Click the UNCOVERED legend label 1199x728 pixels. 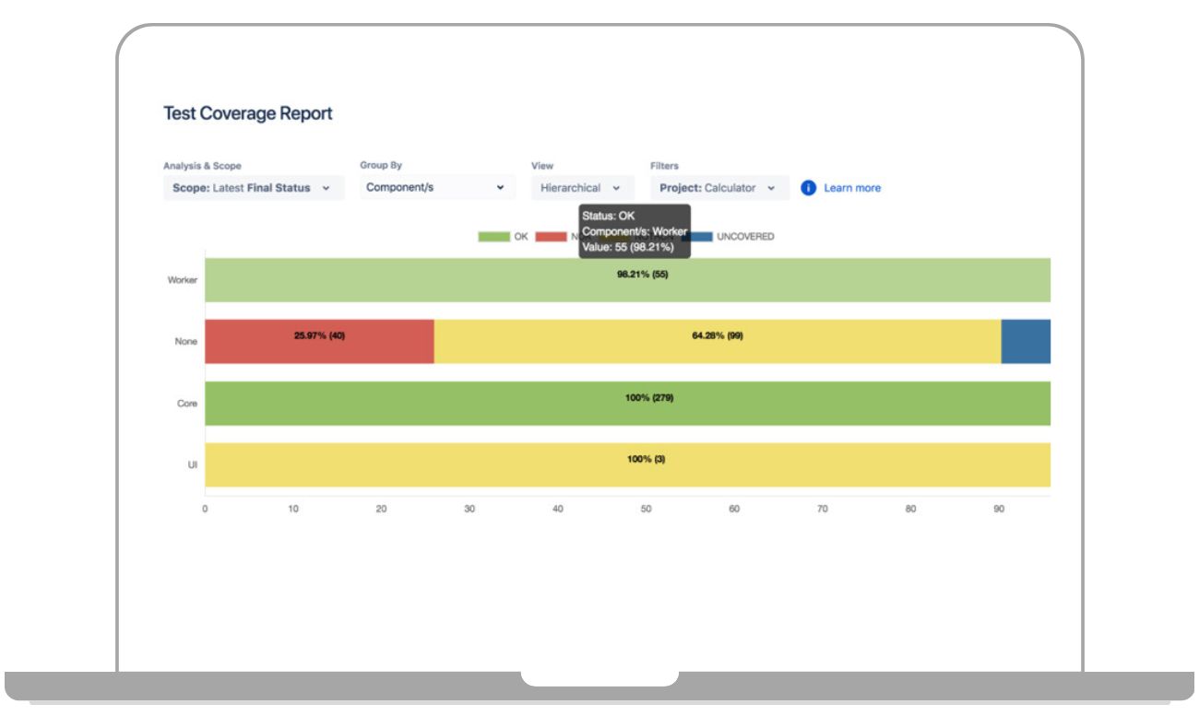(745, 237)
